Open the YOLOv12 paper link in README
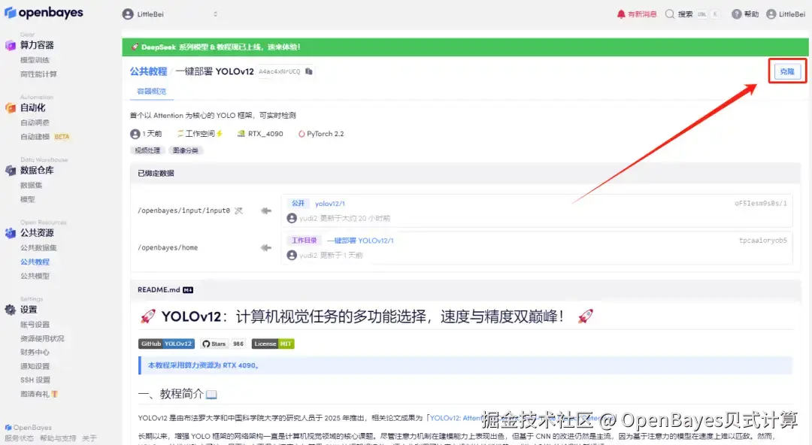812x445 pixels. coord(522,417)
